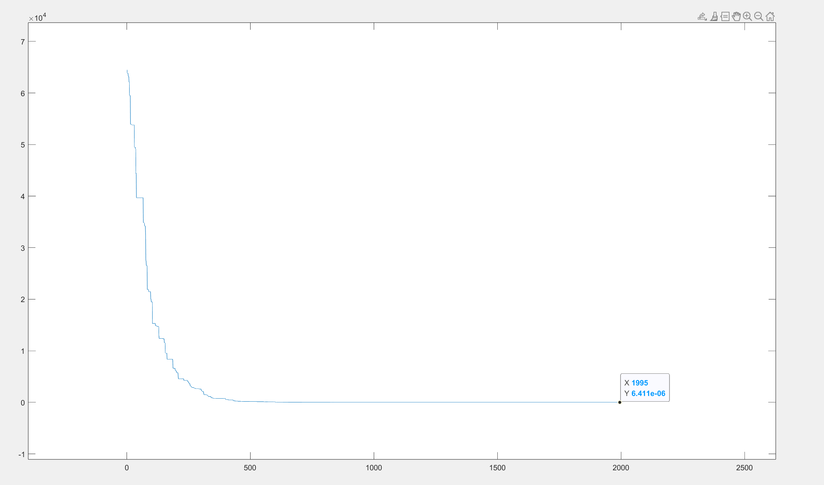Click the x-axis label 1000

click(x=374, y=468)
